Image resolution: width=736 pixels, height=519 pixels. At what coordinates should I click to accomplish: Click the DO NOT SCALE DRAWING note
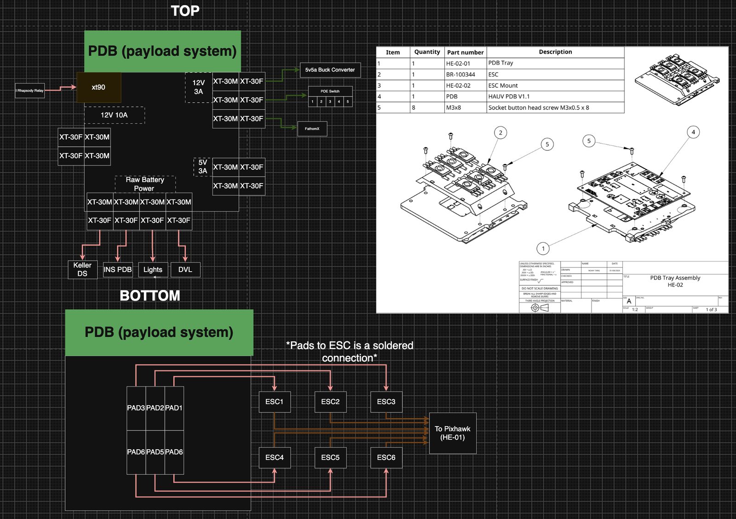[x=540, y=288]
